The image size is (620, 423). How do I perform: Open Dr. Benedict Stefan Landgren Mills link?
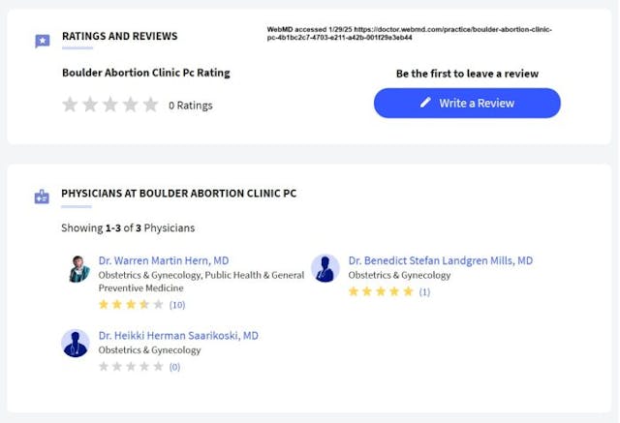coord(440,260)
